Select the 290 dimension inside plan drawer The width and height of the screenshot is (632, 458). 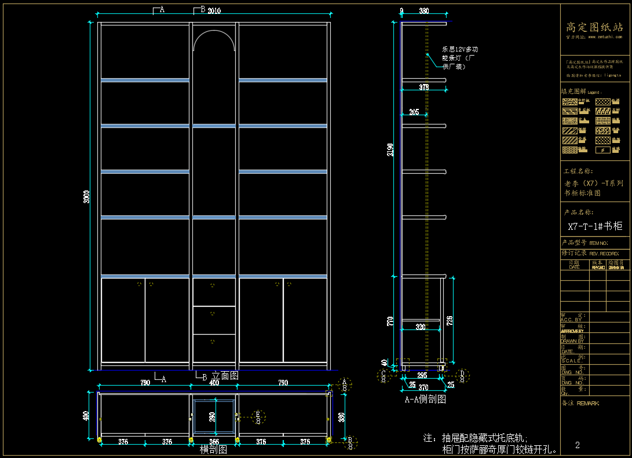tap(213, 416)
